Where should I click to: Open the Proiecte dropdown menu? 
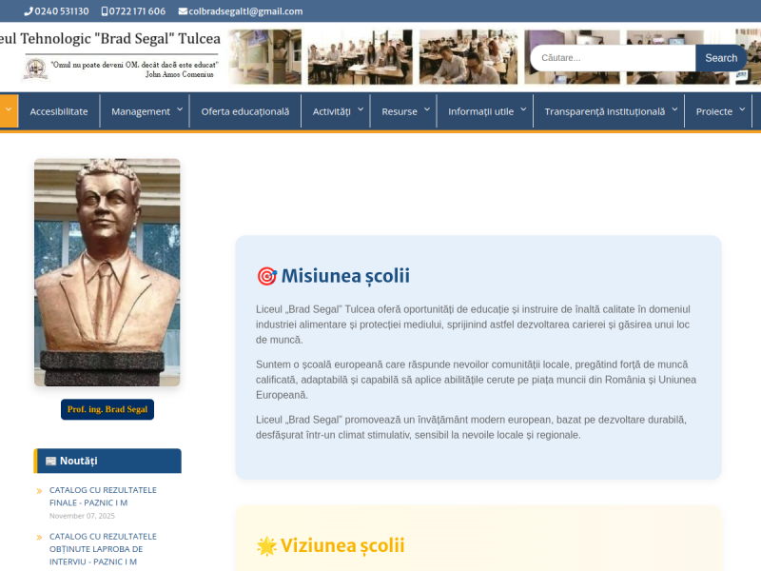(719, 110)
